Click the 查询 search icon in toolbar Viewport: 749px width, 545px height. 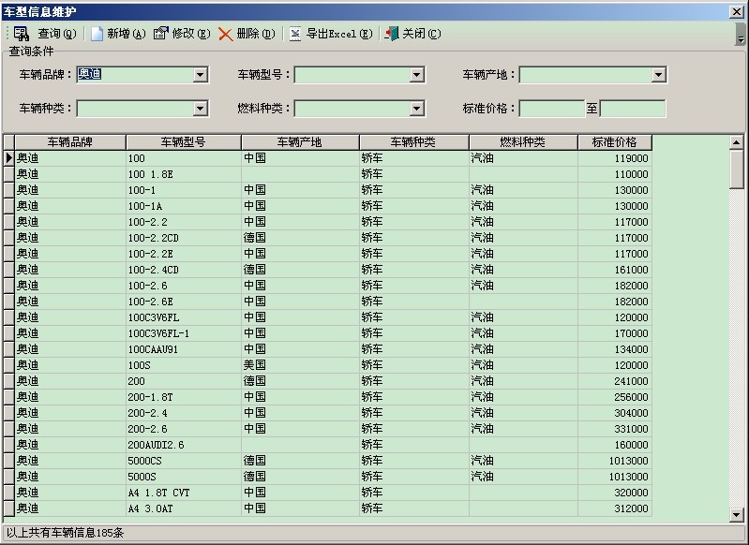pyautogui.click(x=22, y=34)
